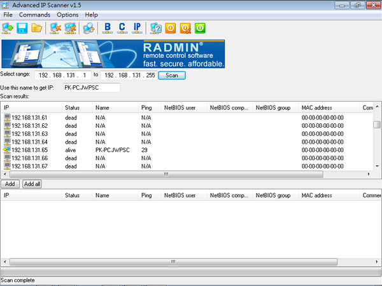Click 'dead' status of 192.168.131.67 row
Screen dimensions: 382x286
pyautogui.click(x=71, y=166)
